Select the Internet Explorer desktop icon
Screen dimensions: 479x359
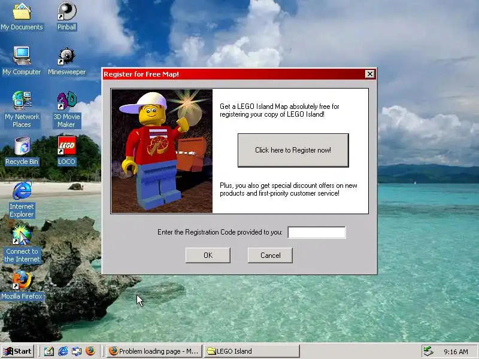coord(22,199)
